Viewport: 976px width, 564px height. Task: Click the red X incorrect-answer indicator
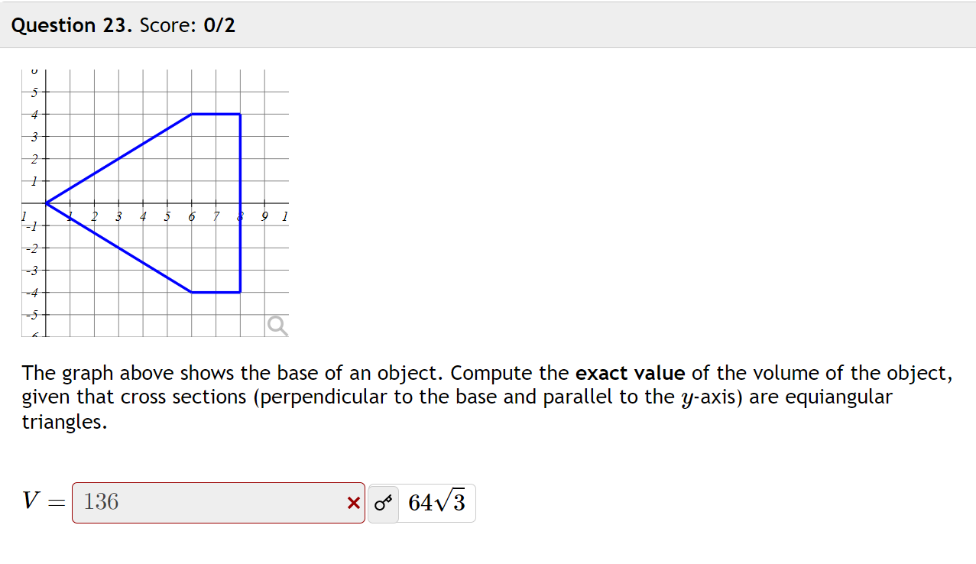[352, 503]
